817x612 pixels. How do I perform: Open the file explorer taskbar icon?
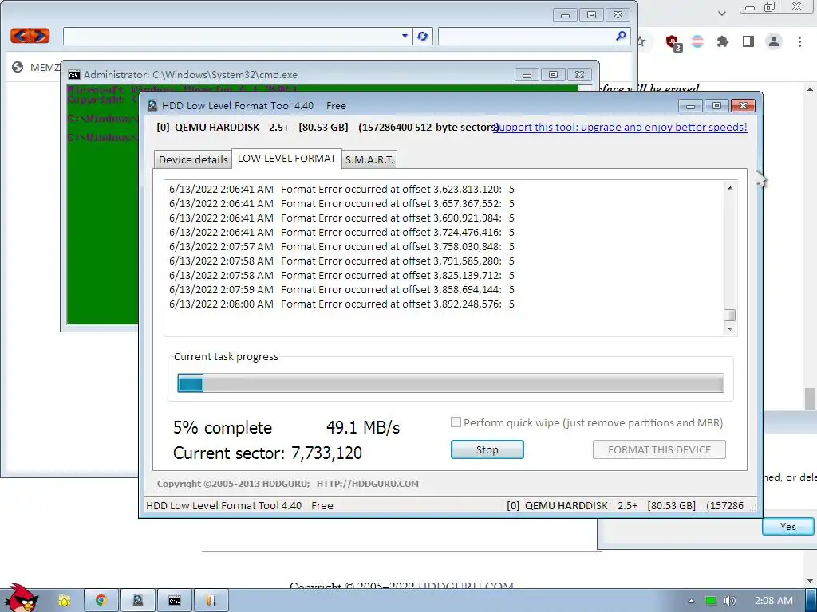[64, 601]
